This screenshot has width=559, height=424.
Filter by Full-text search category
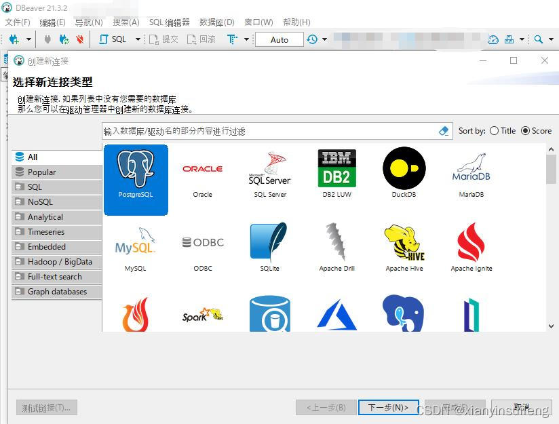(57, 277)
